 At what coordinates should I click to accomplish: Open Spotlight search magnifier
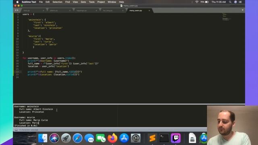(230, 2)
